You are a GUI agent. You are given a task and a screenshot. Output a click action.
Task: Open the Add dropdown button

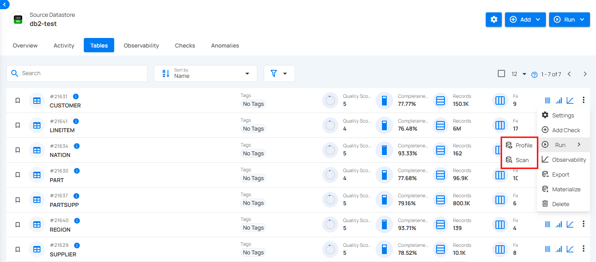tap(525, 20)
